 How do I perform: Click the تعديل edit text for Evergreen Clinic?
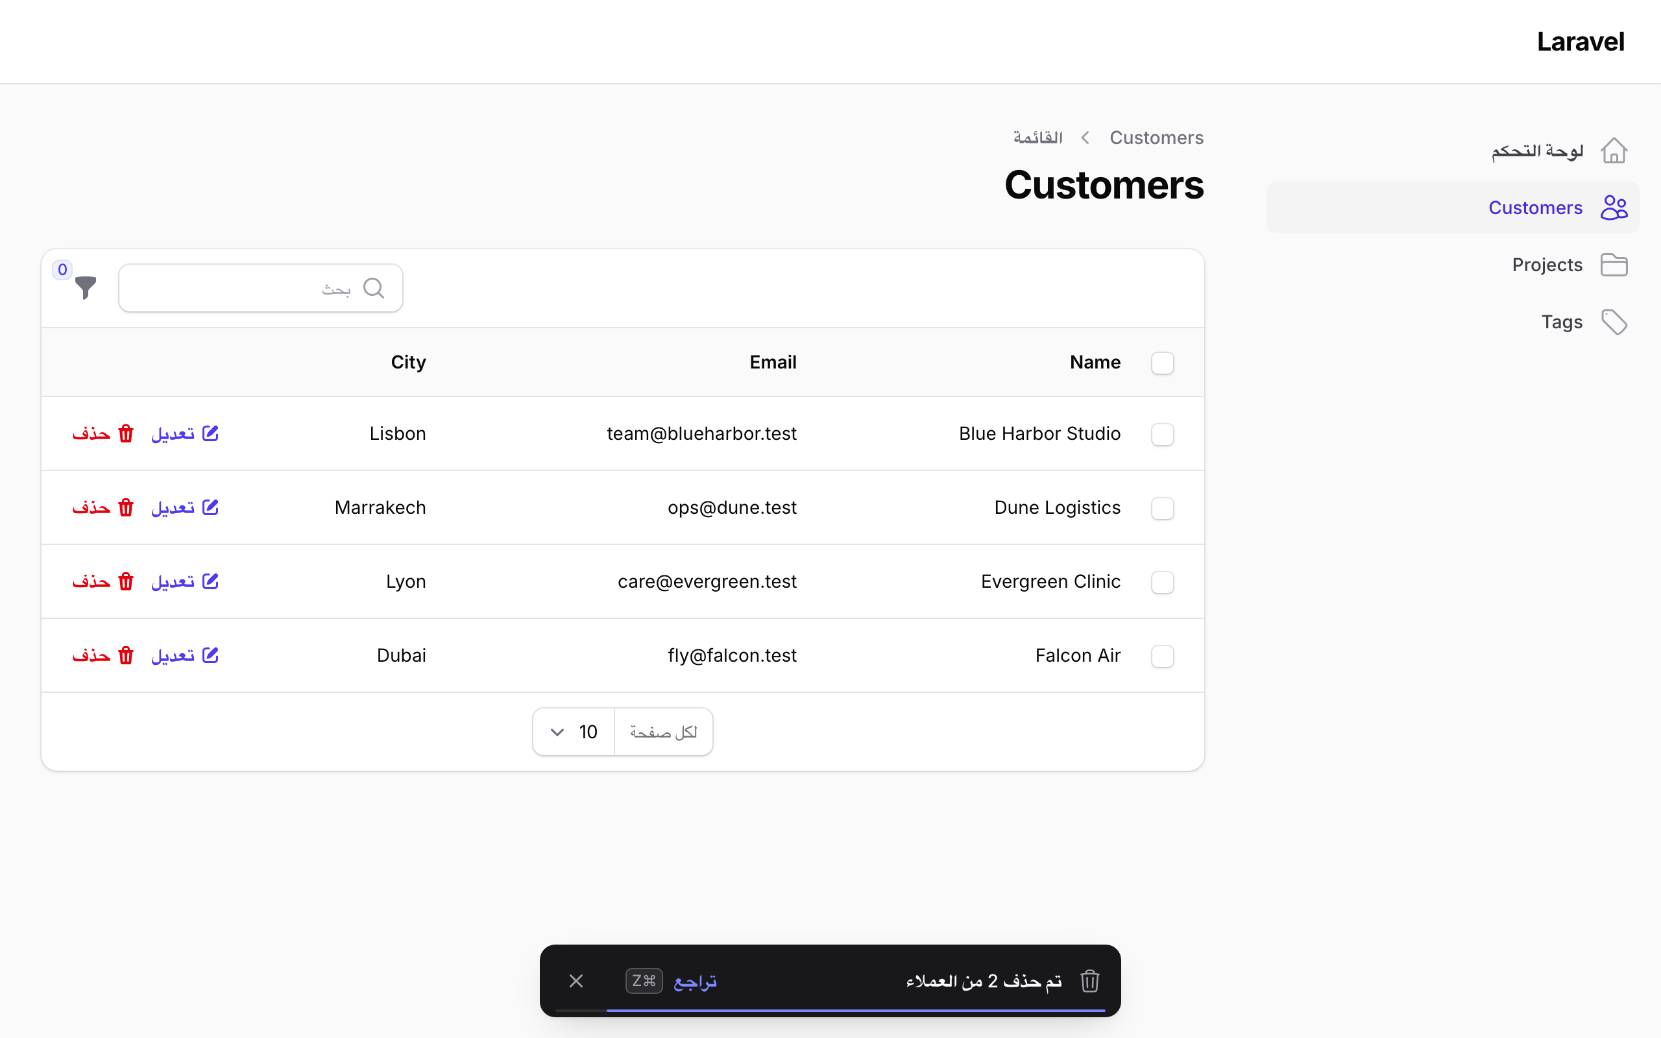point(173,581)
